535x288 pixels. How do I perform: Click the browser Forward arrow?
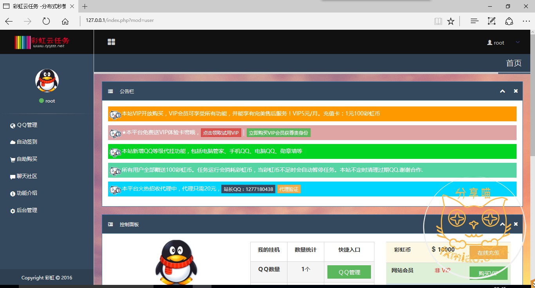click(x=27, y=21)
